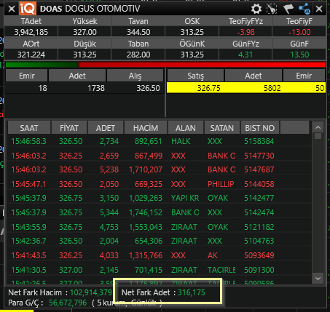Click the up arrow of trade list scrollbar
This screenshot has width=330, height=312.
click(x=318, y=127)
